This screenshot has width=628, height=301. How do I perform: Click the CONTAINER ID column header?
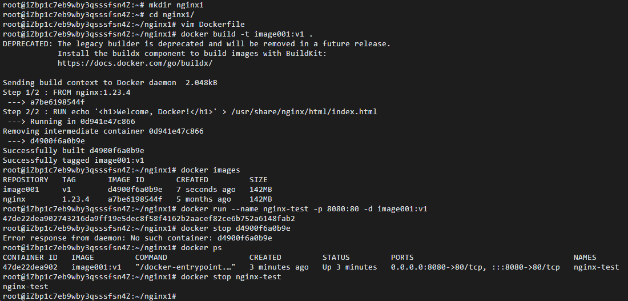pos(30,258)
